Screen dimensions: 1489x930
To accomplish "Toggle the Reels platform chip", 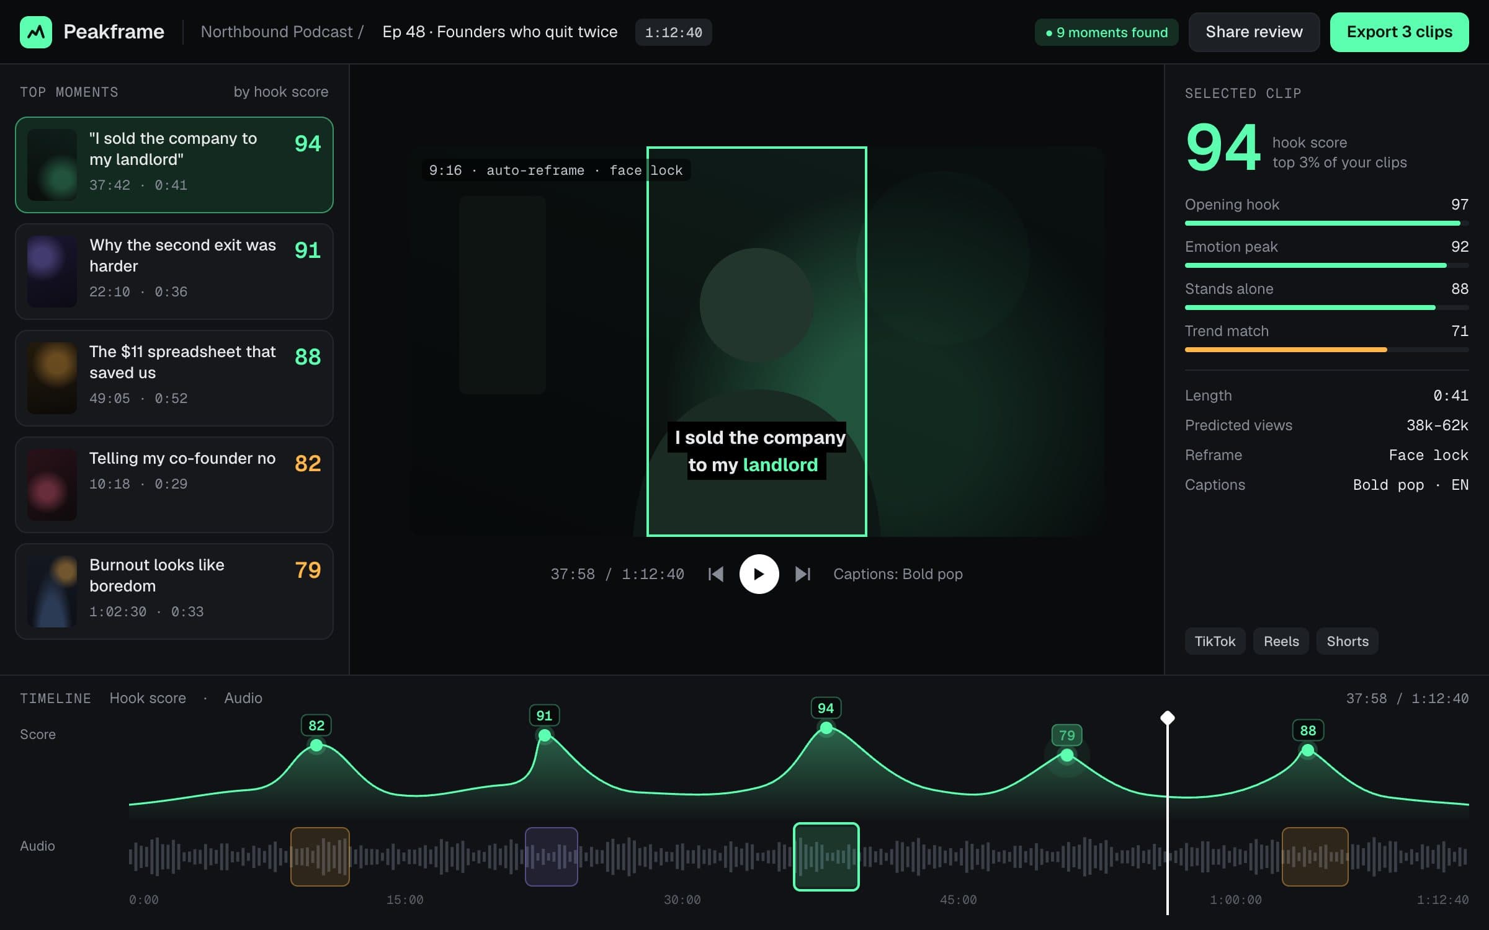I will click(x=1281, y=641).
